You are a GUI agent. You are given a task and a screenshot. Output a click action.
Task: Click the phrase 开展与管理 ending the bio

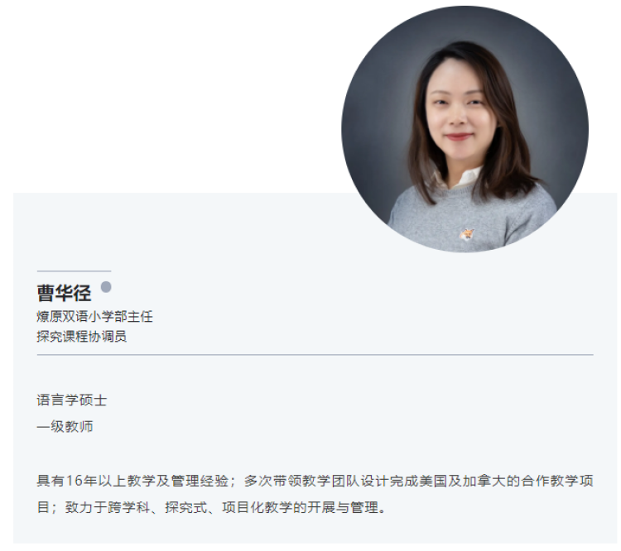tap(343, 507)
